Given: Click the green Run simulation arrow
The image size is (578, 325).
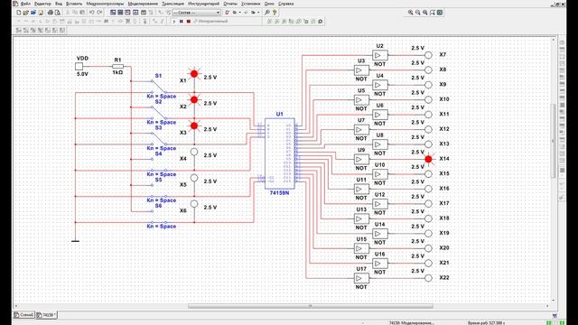Looking at the screenshot, I should 174,22.
